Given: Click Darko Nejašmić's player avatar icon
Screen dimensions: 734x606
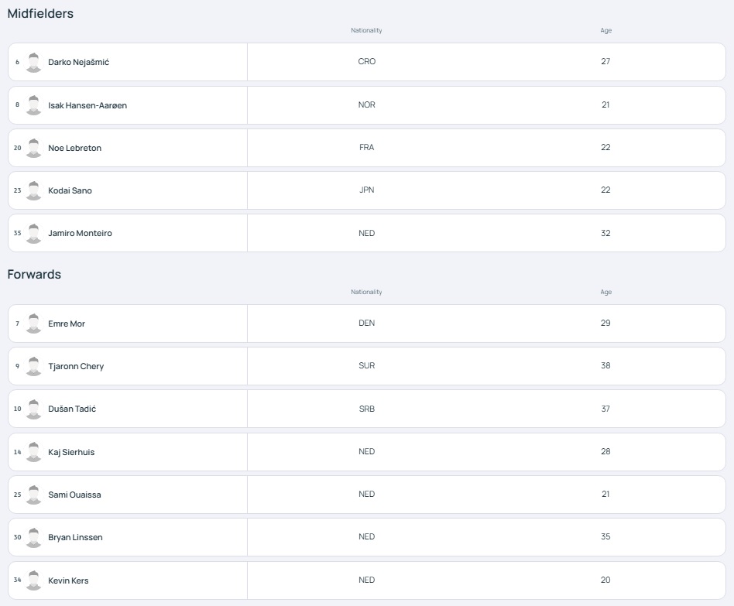Looking at the screenshot, I should pos(33,62).
